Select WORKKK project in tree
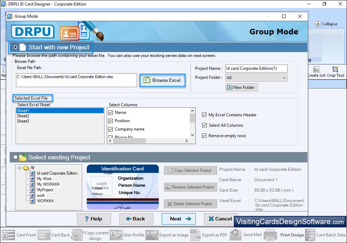This screenshot has height=243, width=347. coord(45,201)
